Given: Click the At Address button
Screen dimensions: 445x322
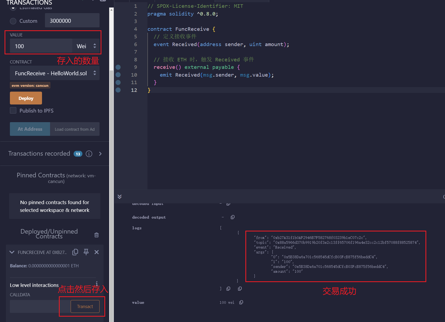Looking at the screenshot, I should [x=30, y=129].
